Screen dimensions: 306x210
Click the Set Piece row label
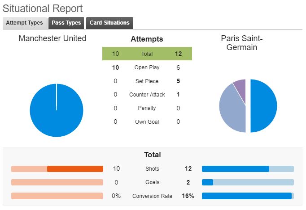coord(147,81)
